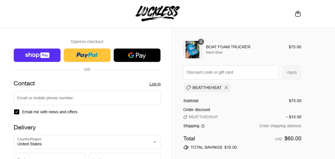
Task: Check out with PayPal
Action: pyautogui.click(x=87, y=55)
